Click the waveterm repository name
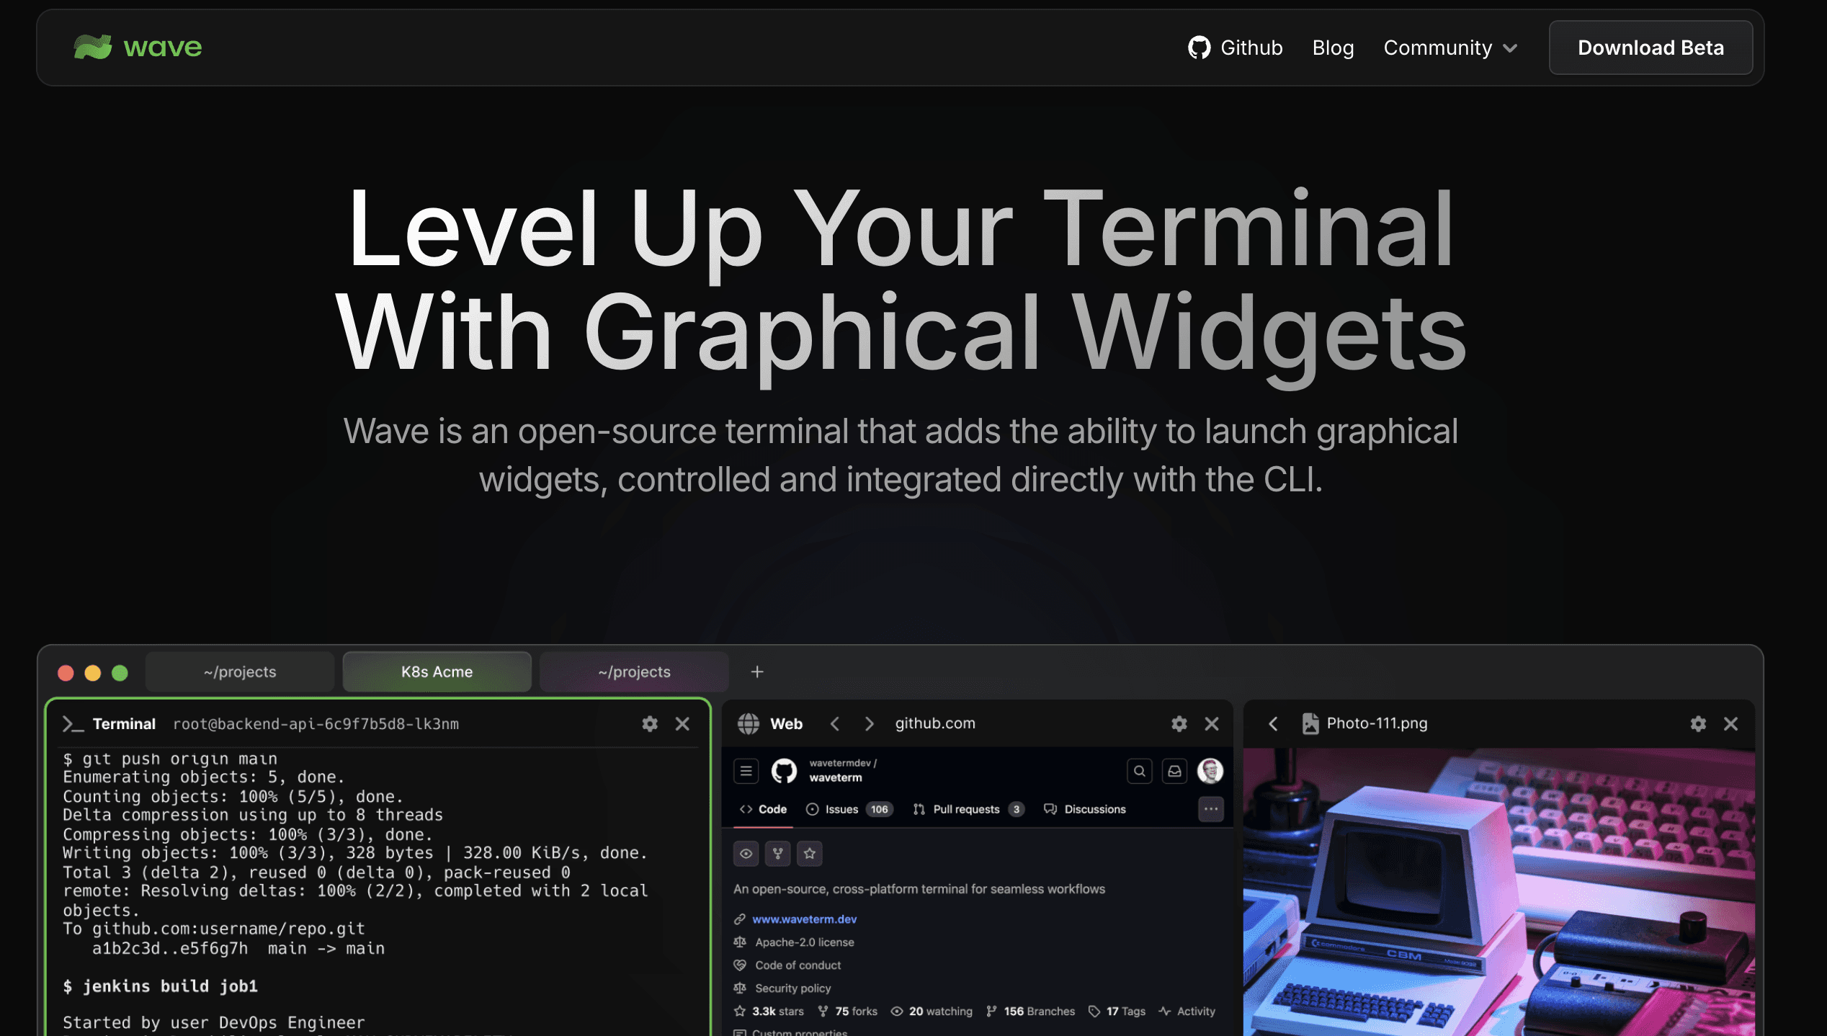Screen dimensions: 1827x1036 pos(836,778)
